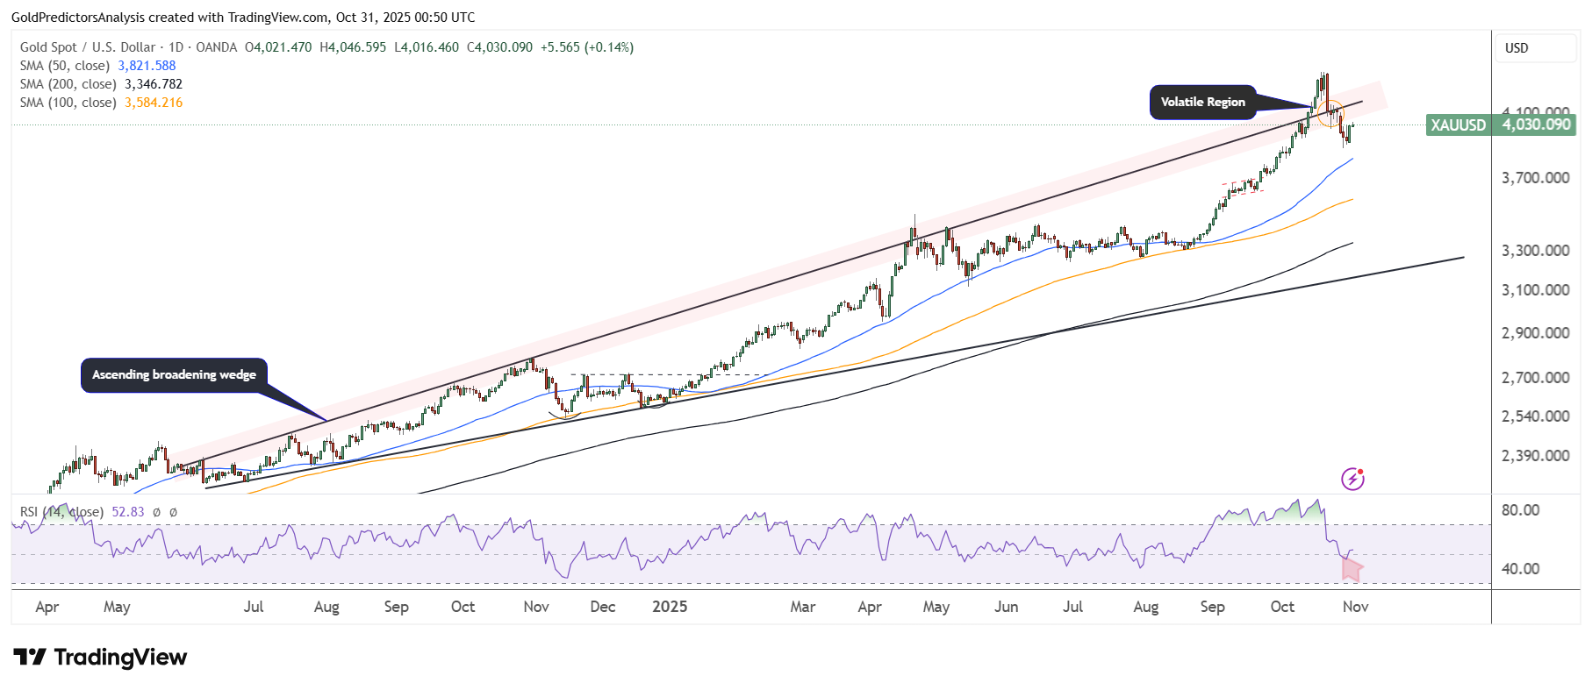This screenshot has height=690, width=1592.
Task: Click the Gold Spot / U.S. Dollar title
Action: pyautogui.click(x=88, y=47)
